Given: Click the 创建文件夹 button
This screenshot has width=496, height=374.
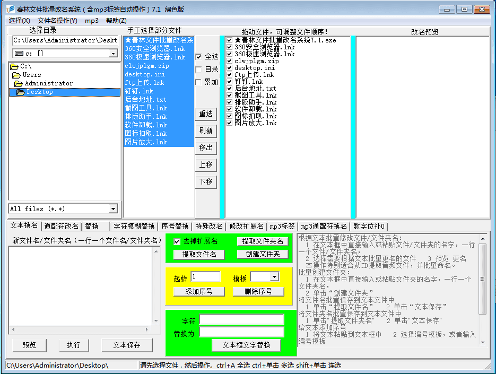Looking at the screenshot, I should [x=263, y=254].
